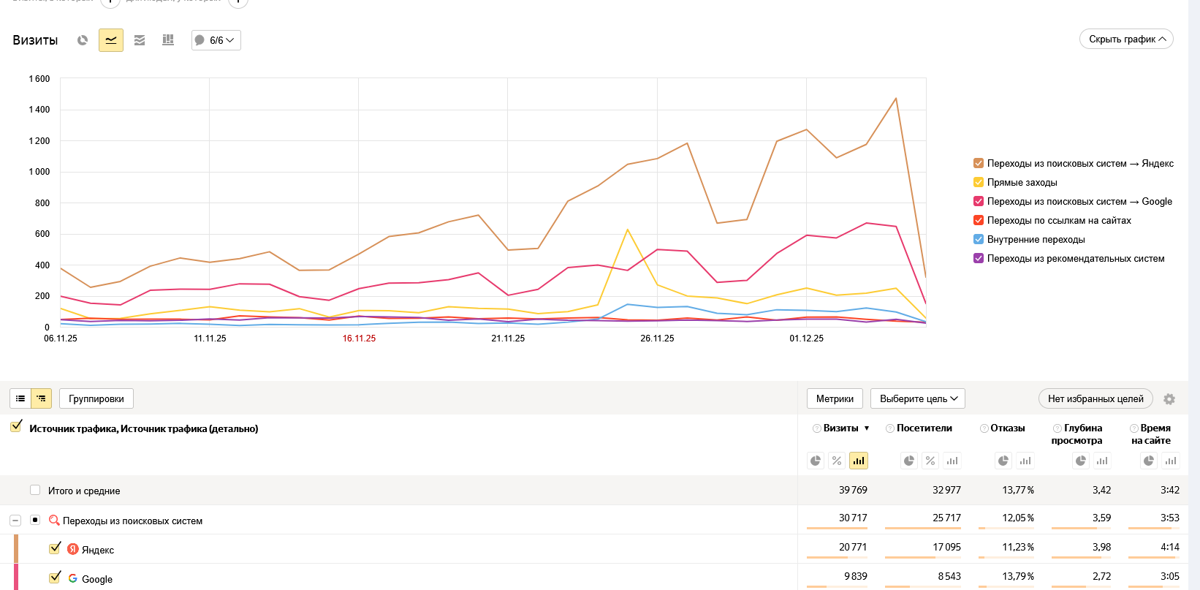This screenshot has width=1200, height=590.
Task: Switch chart to pie view
Action: (83, 40)
